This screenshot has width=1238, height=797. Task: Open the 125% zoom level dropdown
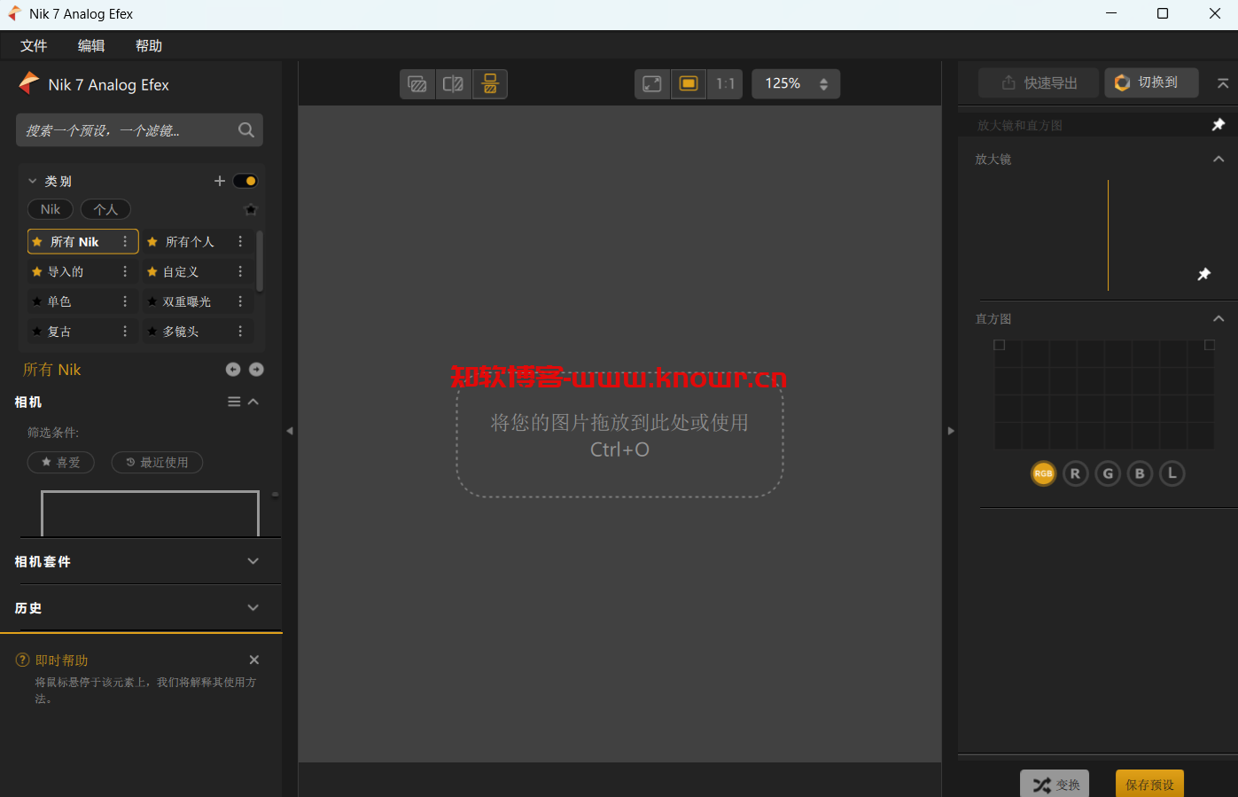[796, 84]
